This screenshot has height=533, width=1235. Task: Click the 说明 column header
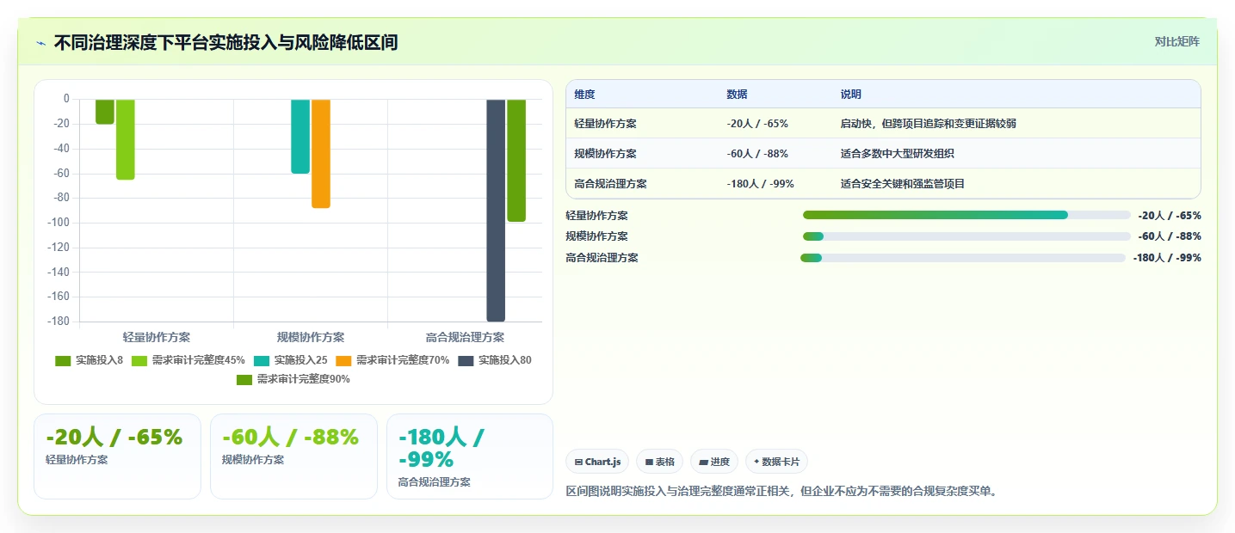click(851, 95)
